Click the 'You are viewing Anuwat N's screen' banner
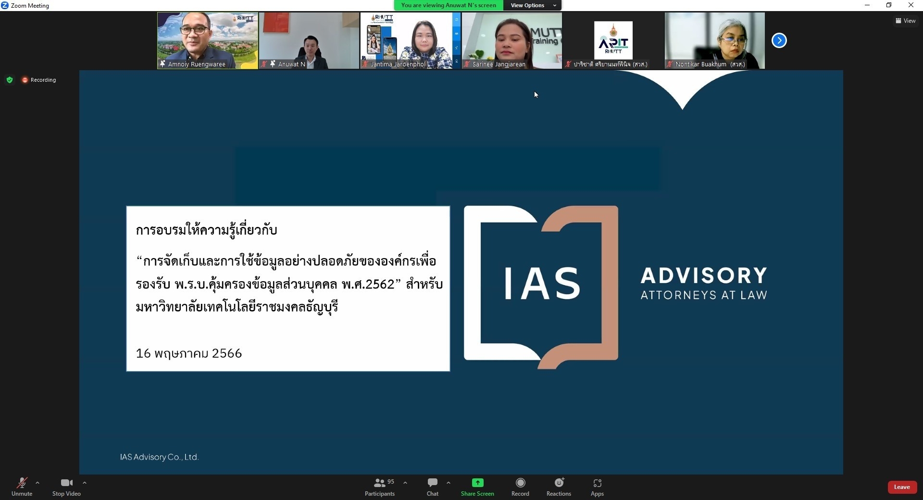The height and width of the screenshot is (500, 923). coord(449,5)
